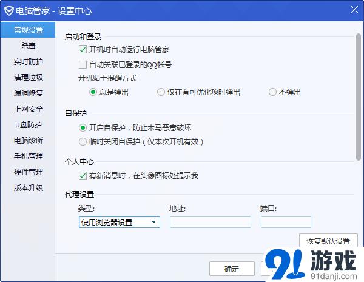Image resolution: width=364 pixels, height=282 pixels.
Task: Enable 自动关联已登录的QQ帐号 checkbox
Action: coord(83,64)
